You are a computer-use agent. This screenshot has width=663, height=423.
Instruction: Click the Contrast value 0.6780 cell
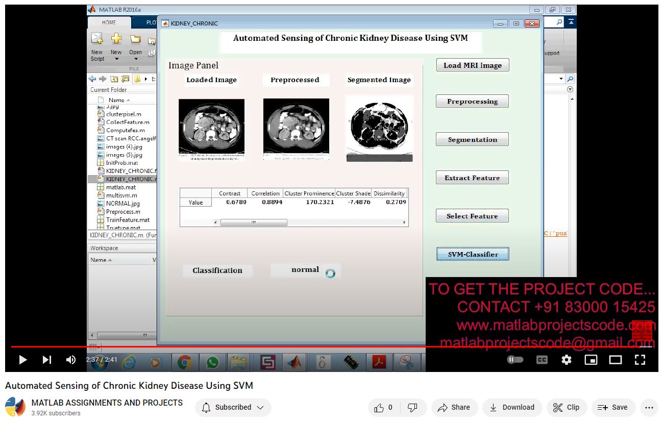[230, 202]
